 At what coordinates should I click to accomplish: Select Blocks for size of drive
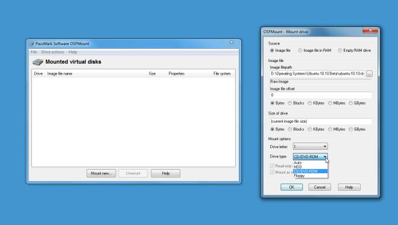290,129
